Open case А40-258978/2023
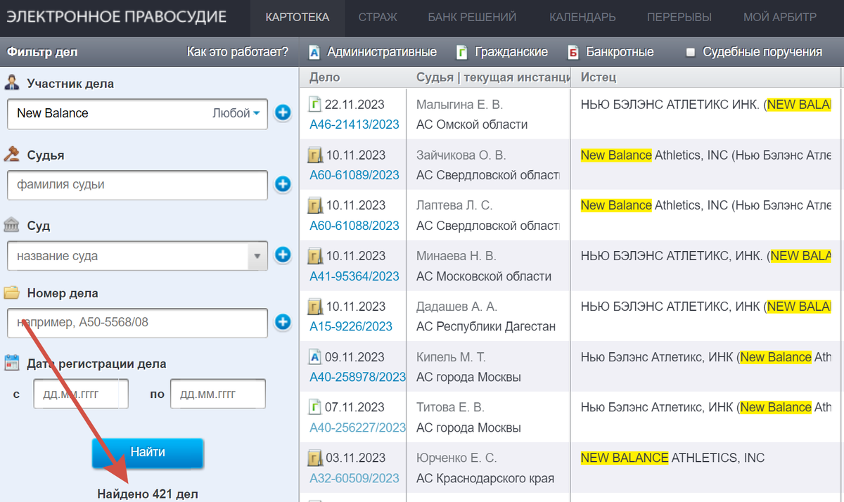Screen dimensions: 844x502 tap(357, 378)
